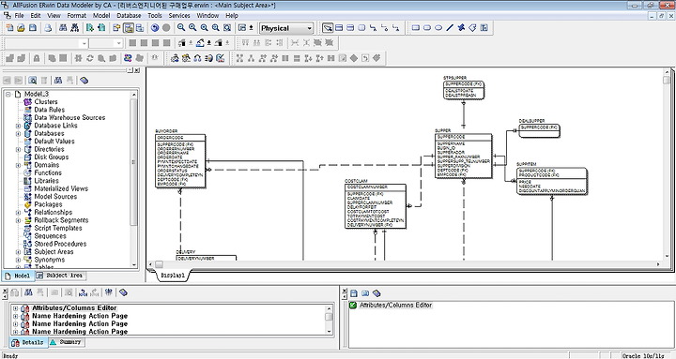The image size is (676, 359).
Task: Open the File menu
Action: [20, 16]
